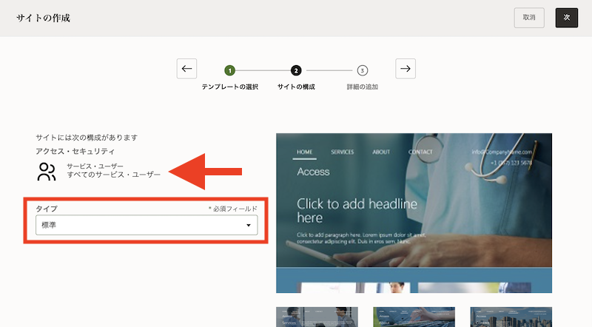Screen dimensions: 592x327
Task: Open the Services page thumbnail
Action: 317,317
